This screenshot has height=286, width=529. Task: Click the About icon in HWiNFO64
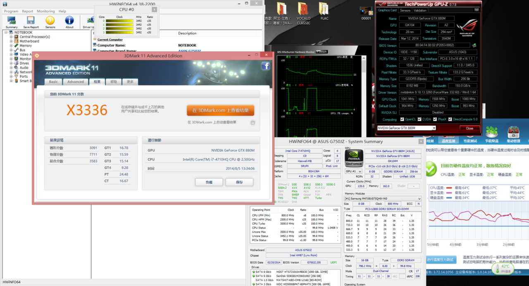[69, 22]
